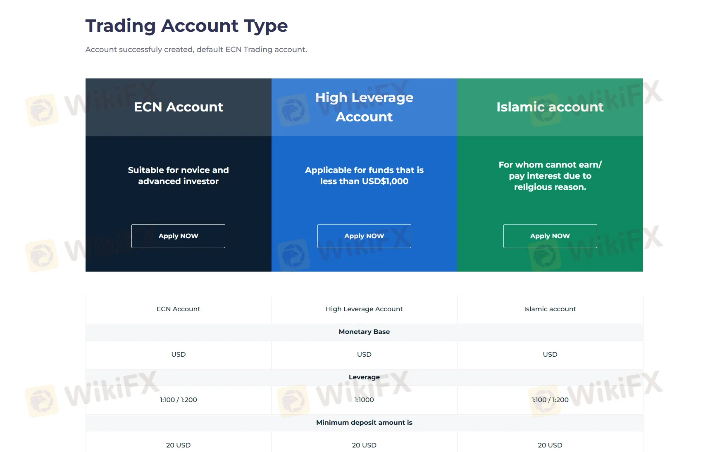Screen dimensions: 703x452
Task: Click Apply NOW for High Leverage Account
Action: pos(364,236)
